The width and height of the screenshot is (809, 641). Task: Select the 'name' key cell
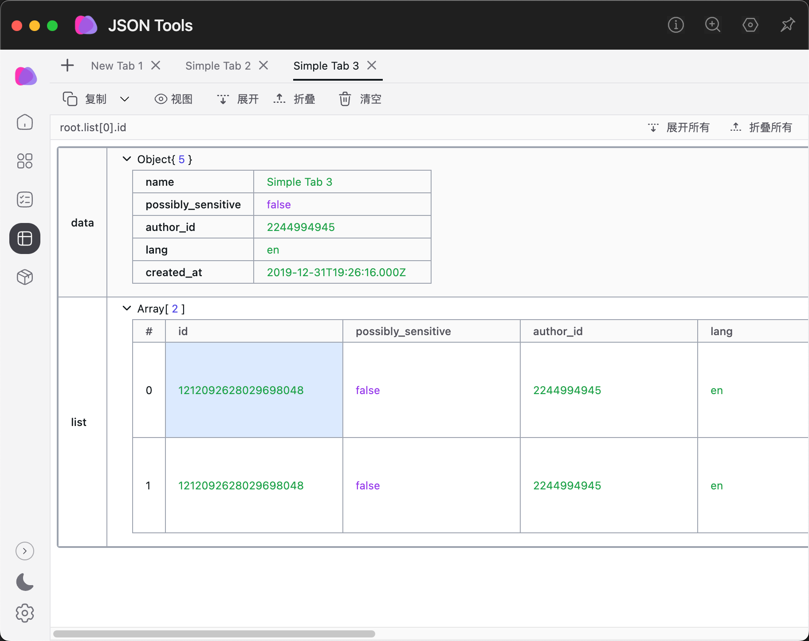coord(193,182)
